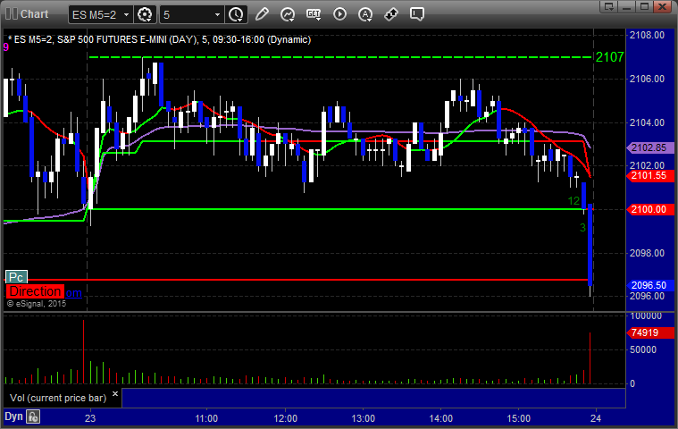The image size is (678, 429).
Task: Click the 11:00 time axis label
Action: pos(206,418)
